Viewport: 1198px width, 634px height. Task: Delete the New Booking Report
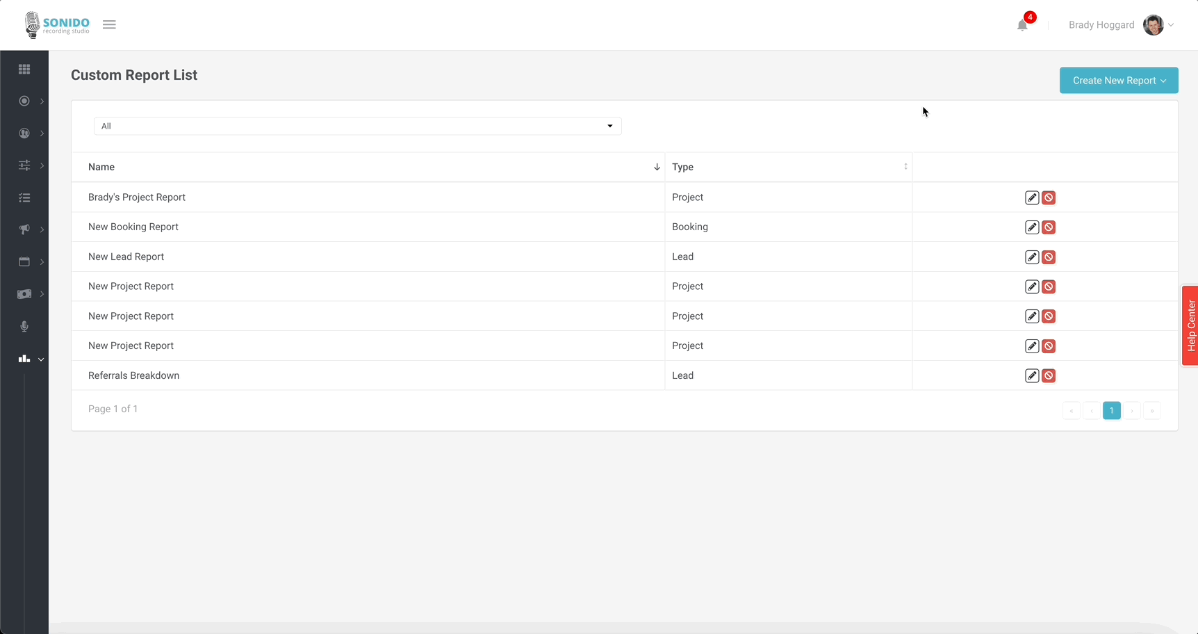click(x=1049, y=227)
